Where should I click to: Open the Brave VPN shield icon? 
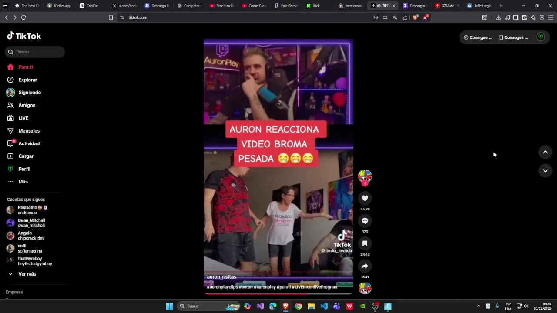(542, 17)
